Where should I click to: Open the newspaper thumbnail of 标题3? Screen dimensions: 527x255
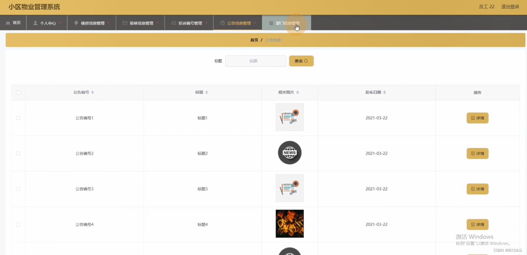290,188
